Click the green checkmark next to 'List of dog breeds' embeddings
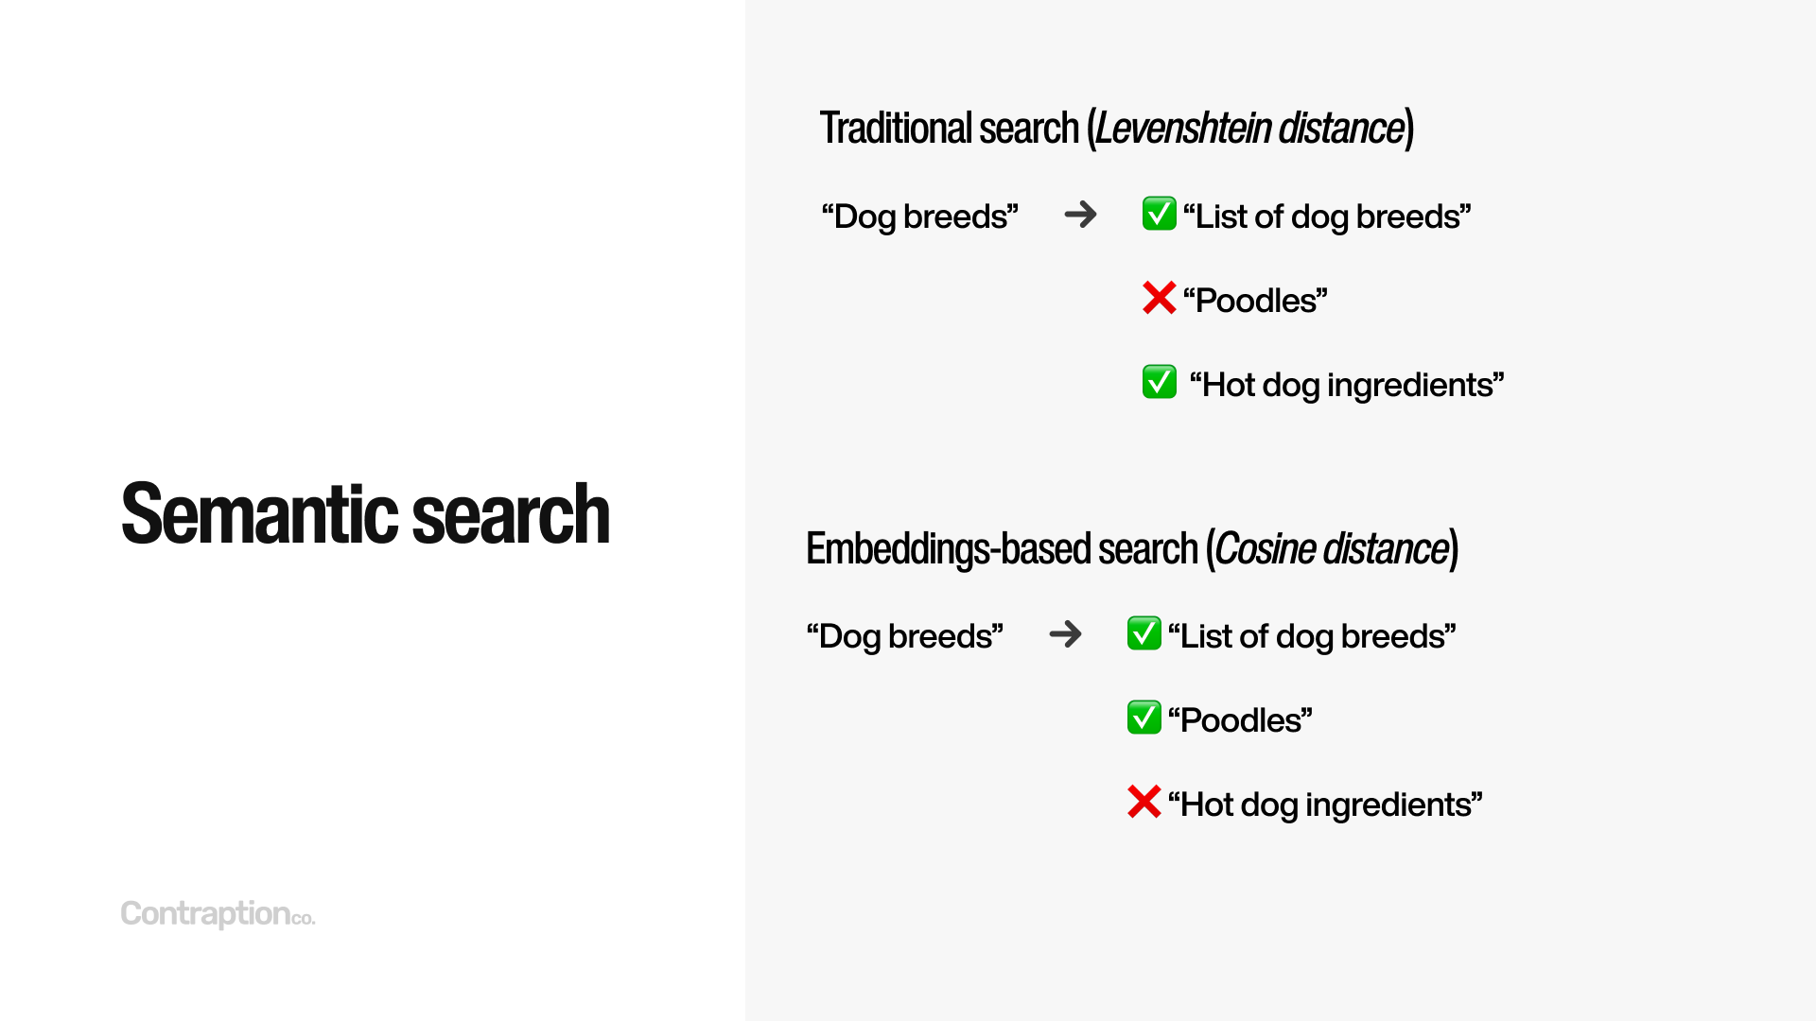Screen dimensions: 1816x1021 click(1144, 634)
